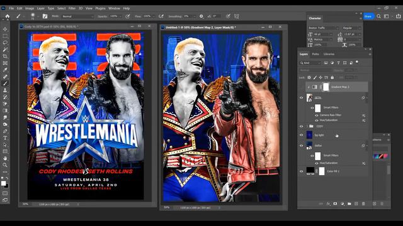
Task: Select the Move tool
Action: 5,30
